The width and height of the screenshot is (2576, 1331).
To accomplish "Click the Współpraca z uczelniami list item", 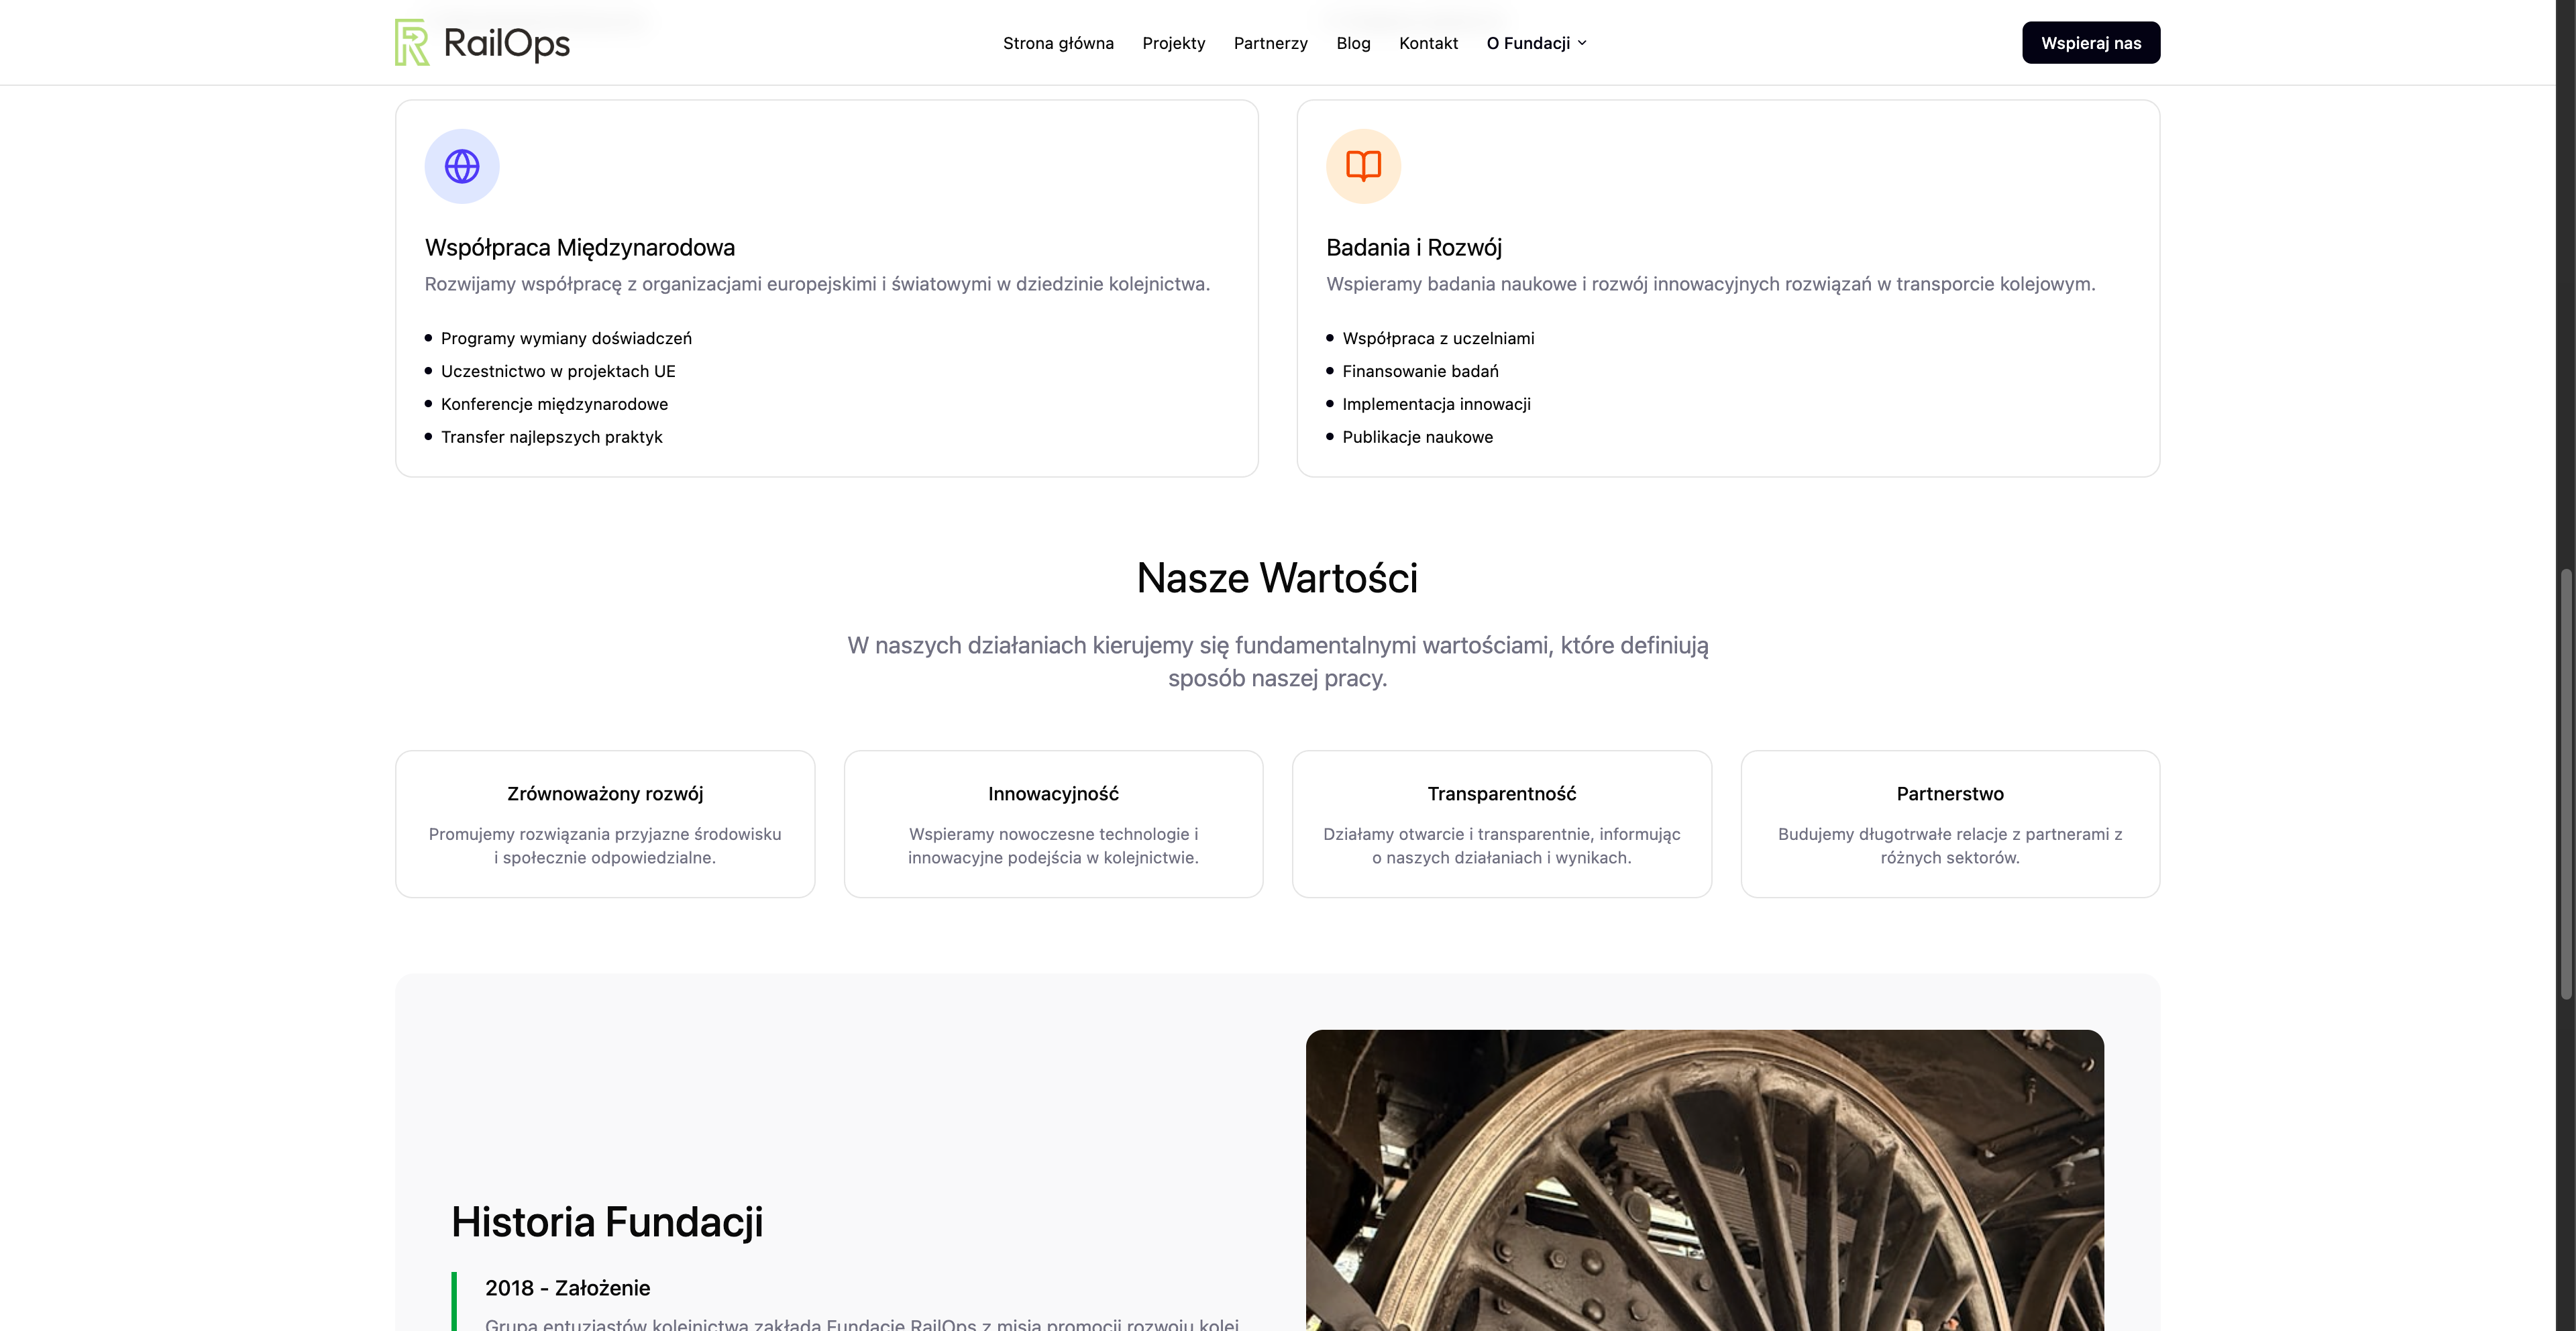I will click(1438, 338).
